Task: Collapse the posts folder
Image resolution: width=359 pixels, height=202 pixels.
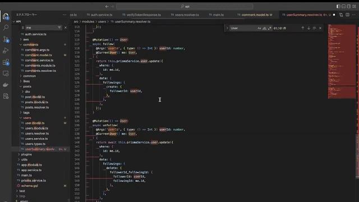Action: click(27, 86)
